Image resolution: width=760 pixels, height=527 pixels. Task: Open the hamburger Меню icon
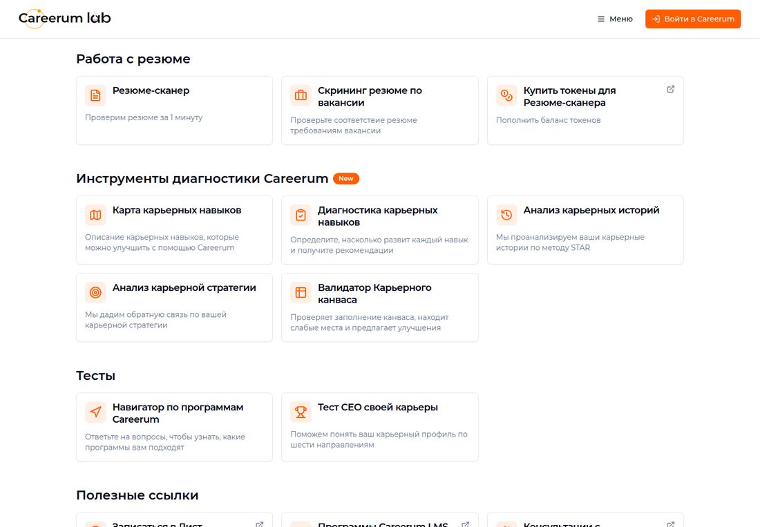(601, 19)
